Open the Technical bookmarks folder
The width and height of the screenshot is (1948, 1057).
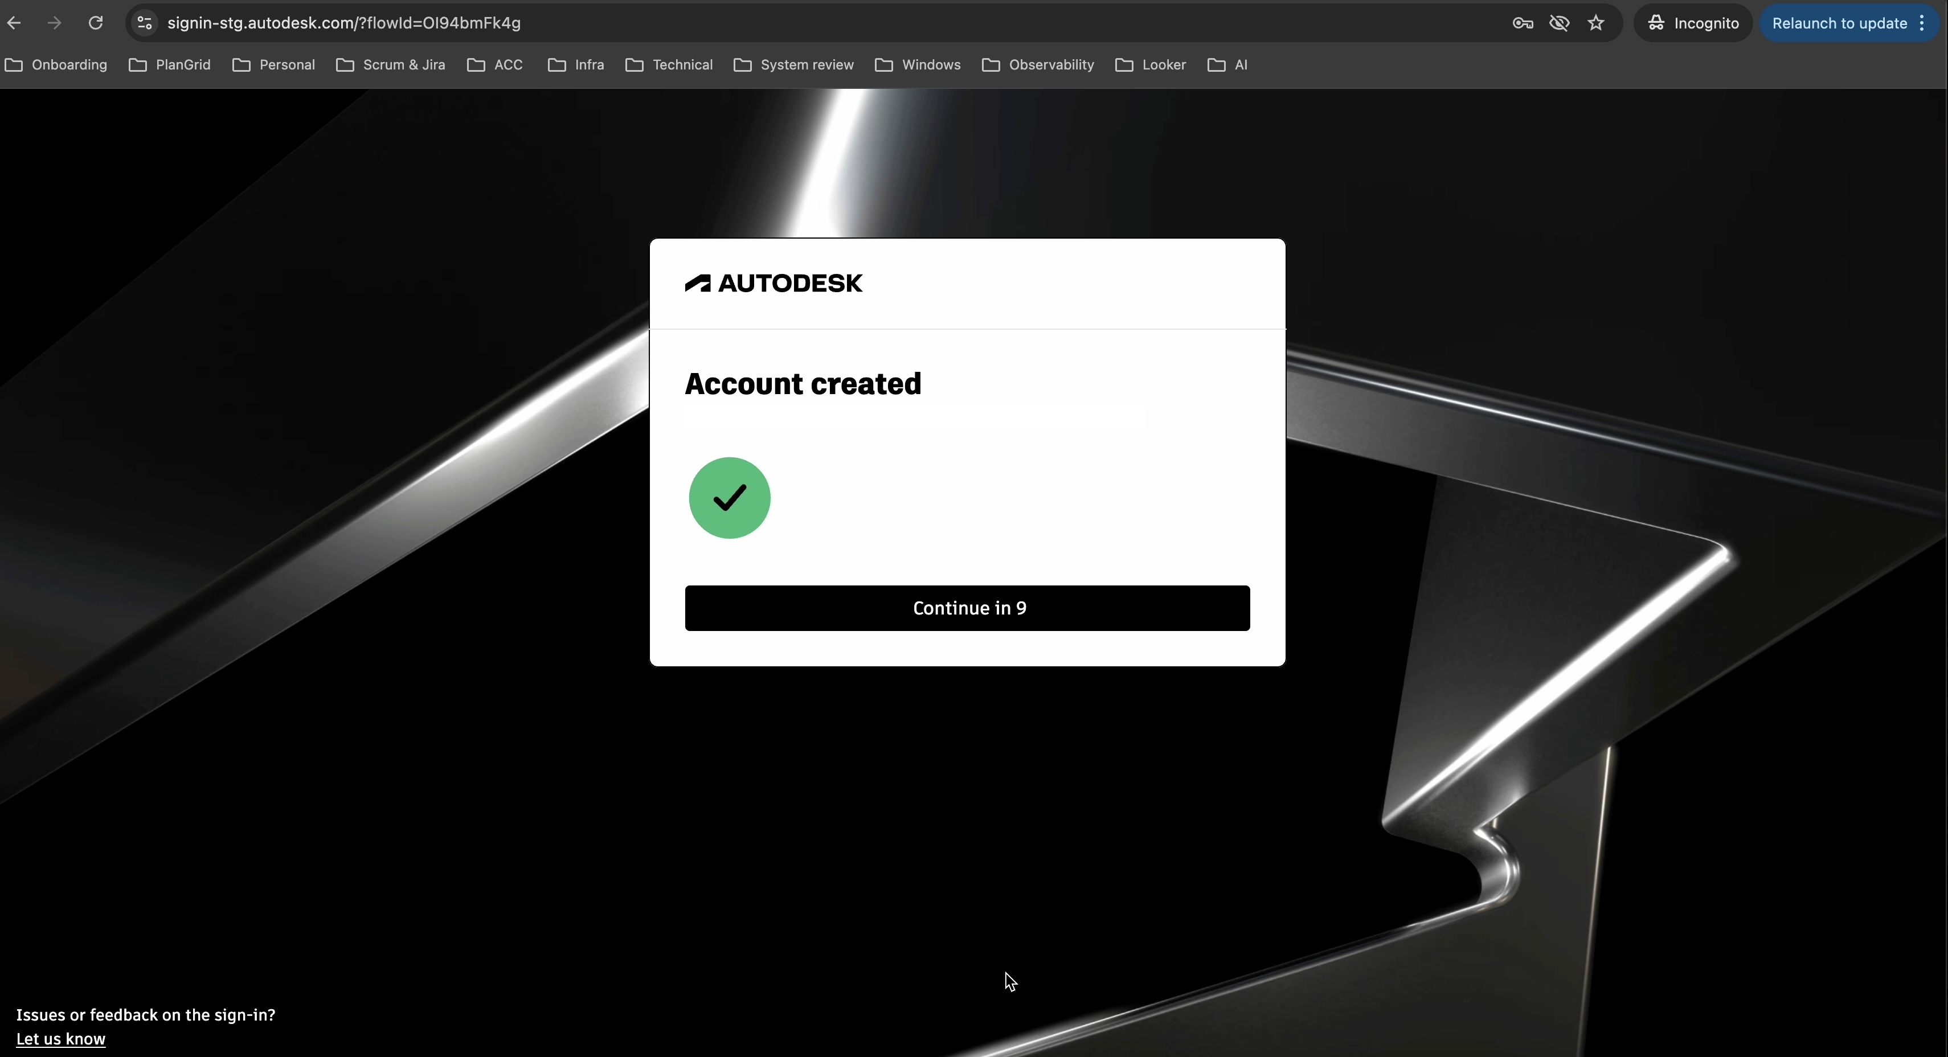pos(669,65)
